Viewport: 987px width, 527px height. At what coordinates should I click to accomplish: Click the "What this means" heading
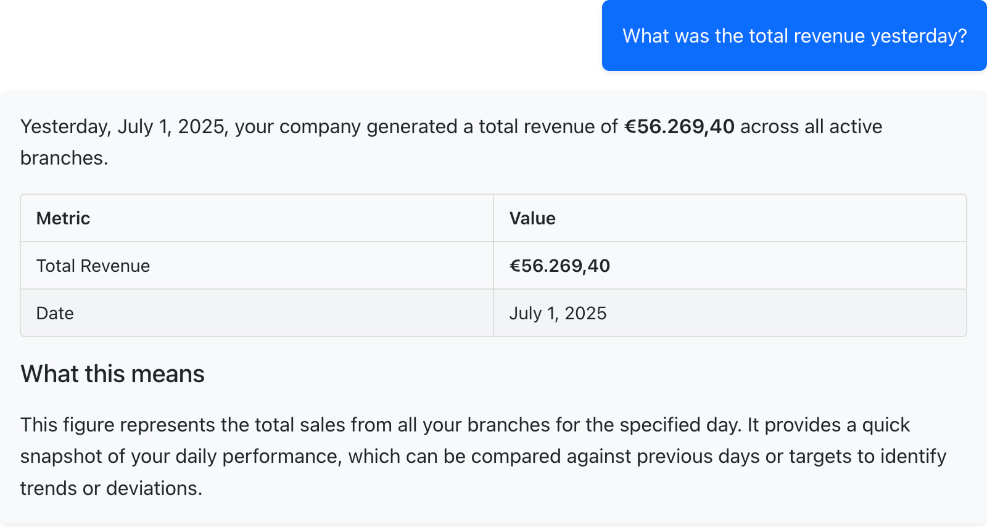point(112,374)
